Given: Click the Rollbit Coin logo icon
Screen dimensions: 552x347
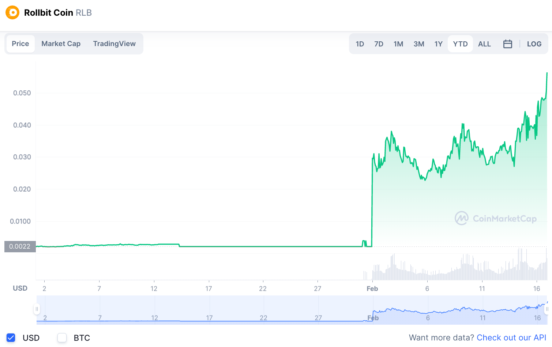Looking at the screenshot, I should point(12,12).
